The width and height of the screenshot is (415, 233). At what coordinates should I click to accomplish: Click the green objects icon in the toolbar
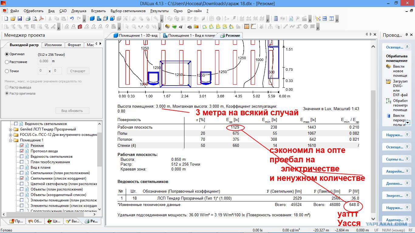click(x=175, y=26)
